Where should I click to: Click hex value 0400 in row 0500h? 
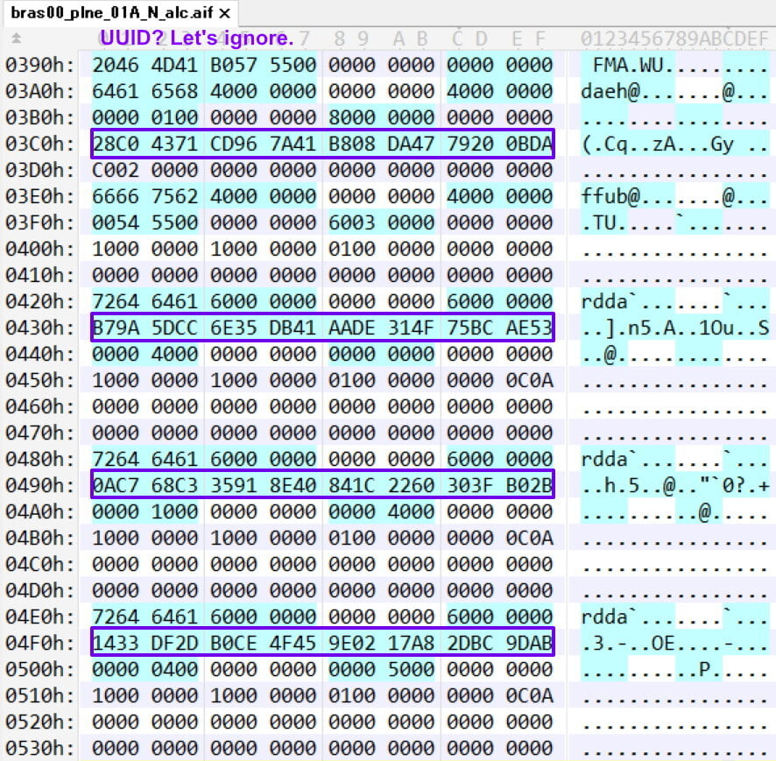(174, 669)
